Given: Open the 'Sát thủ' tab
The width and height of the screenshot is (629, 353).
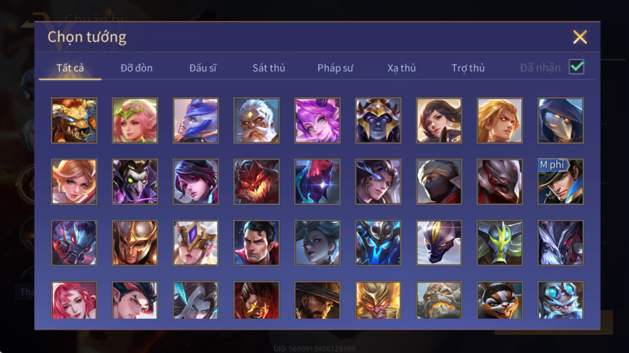Looking at the screenshot, I should [x=269, y=68].
